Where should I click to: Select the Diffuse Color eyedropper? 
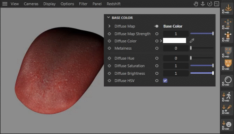coord(192,41)
